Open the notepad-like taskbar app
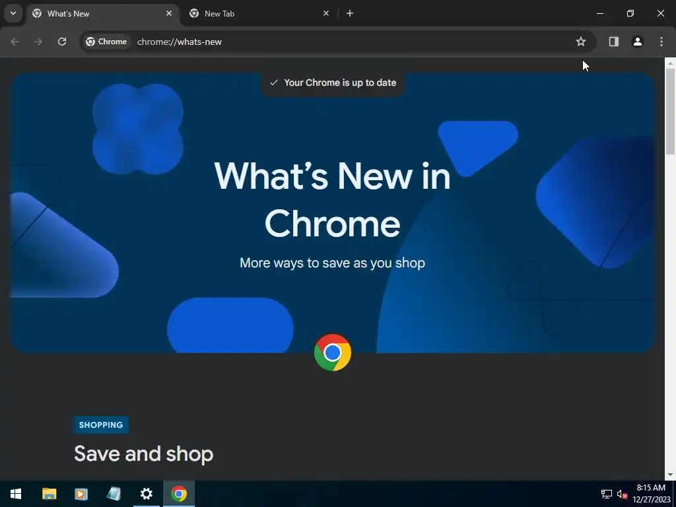 [x=114, y=494]
